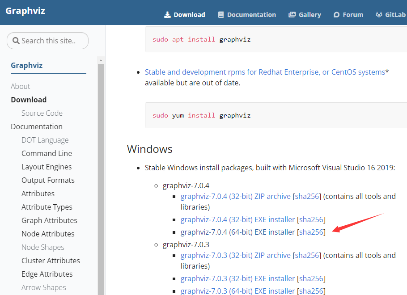Download graphviz-7.0.4 (64-bit) EXE installer
This screenshot has width=407, height=295.
tap(238, 232)
